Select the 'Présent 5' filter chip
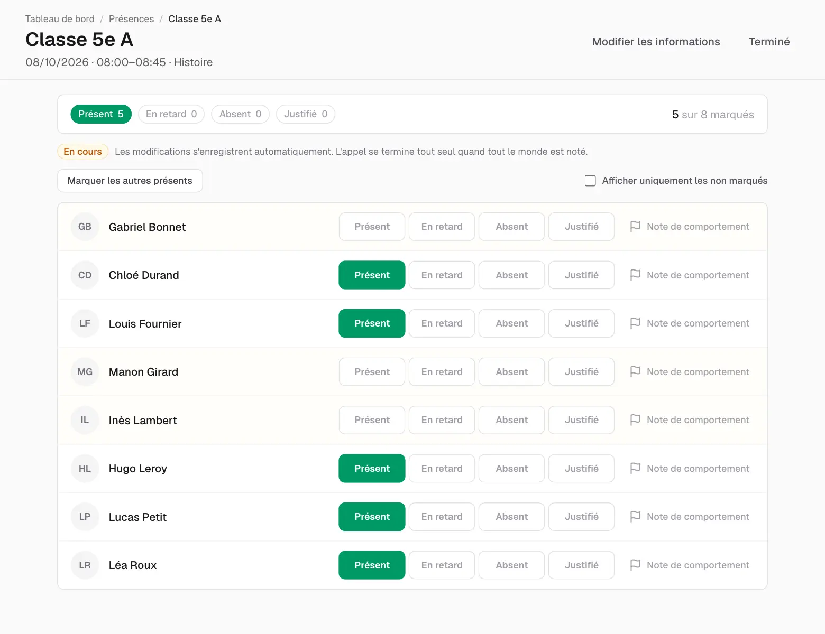Viewport: 825px width, 634px height. (101, 114)
